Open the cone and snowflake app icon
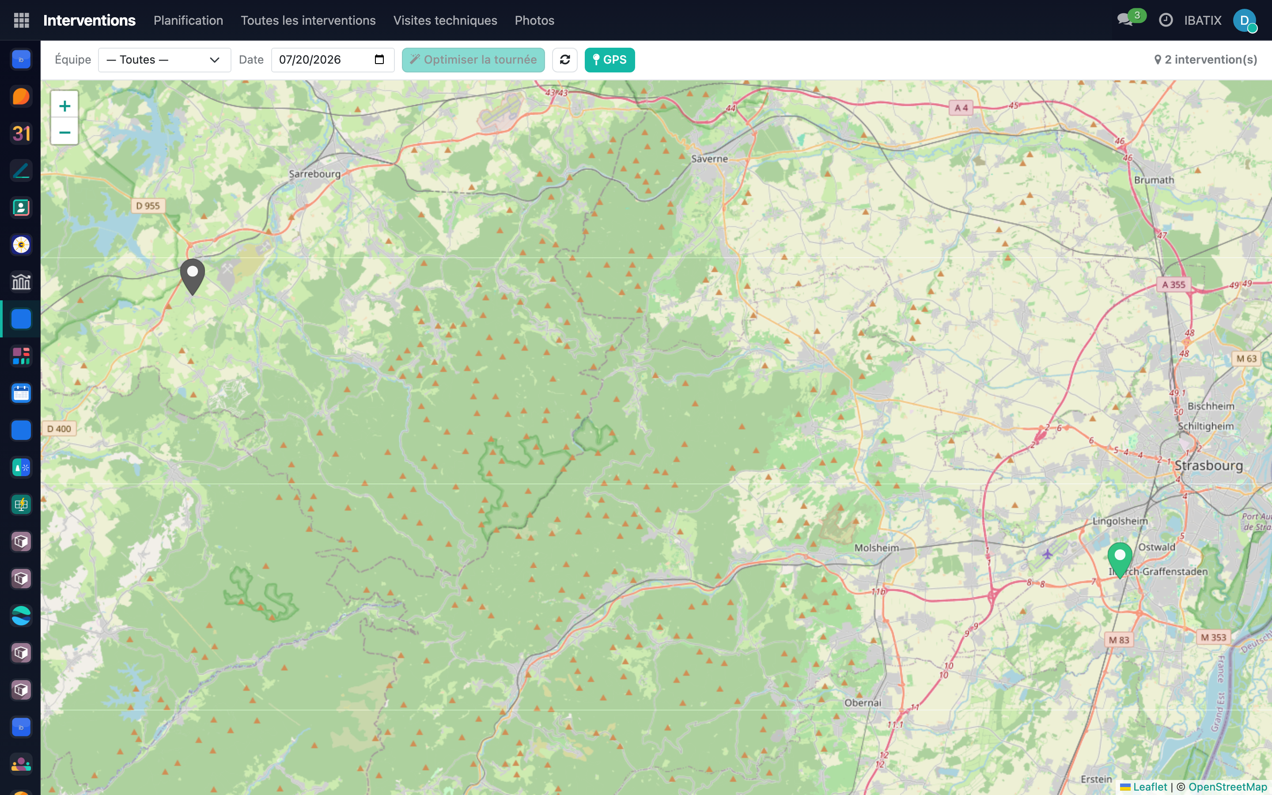The width and height of the screenshot is (1272, 795). 21,467
